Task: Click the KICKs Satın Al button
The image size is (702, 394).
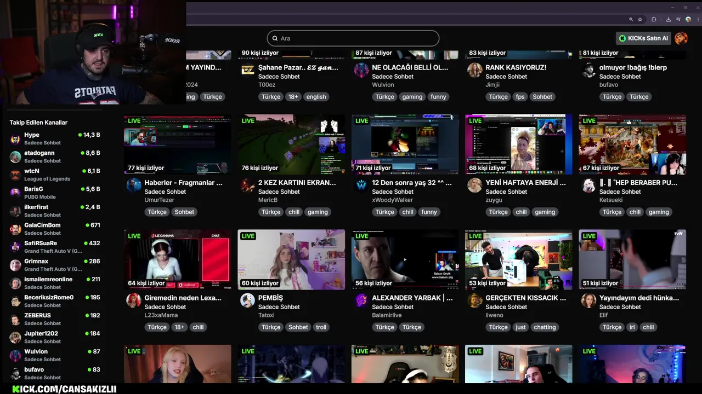Action: (644, 38)
